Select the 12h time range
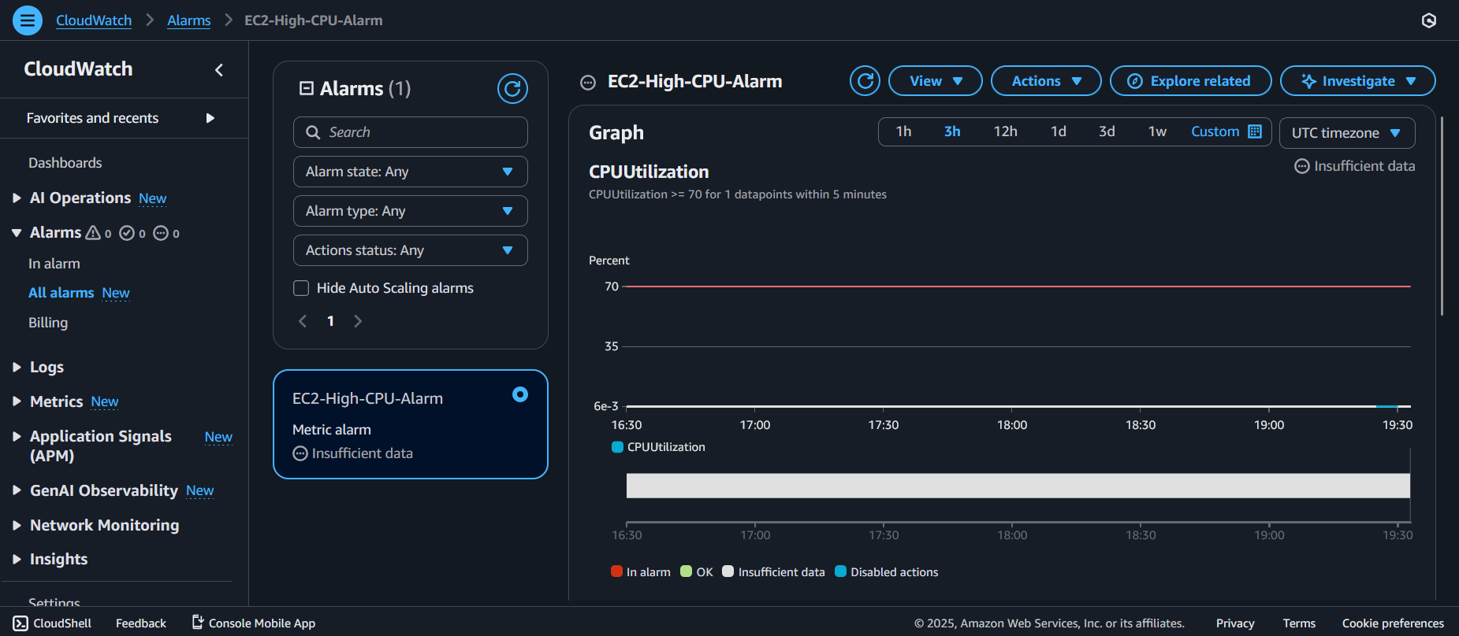Viewport: 1459px width, 636px height. click(1005, 131)
